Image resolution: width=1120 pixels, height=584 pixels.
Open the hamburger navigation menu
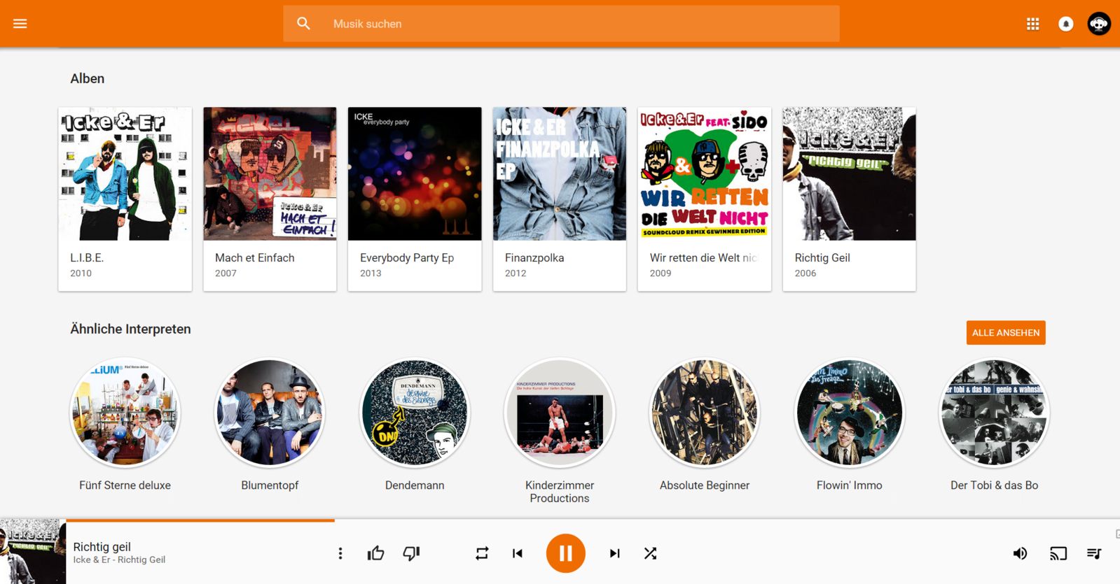pos(20,24)
